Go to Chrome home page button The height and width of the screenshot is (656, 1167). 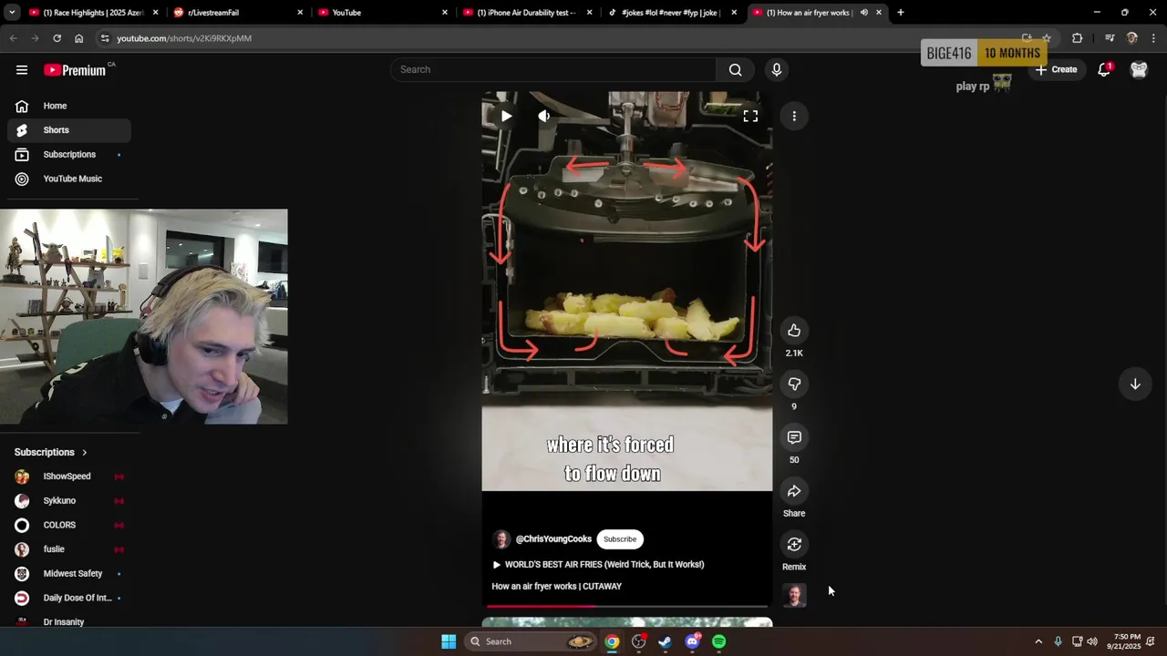79,38
